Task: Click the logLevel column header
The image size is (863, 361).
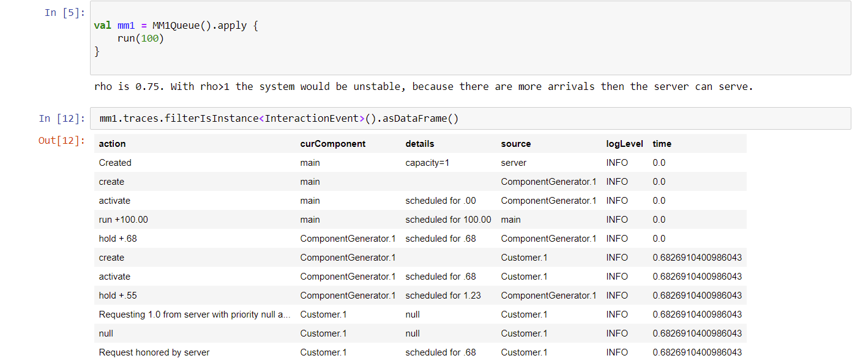Action: pyautogui.click(x=624, y=144)
